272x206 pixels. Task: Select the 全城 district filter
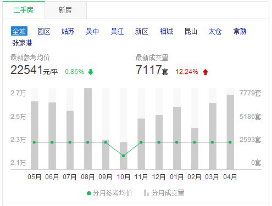(x=19, y=31)
